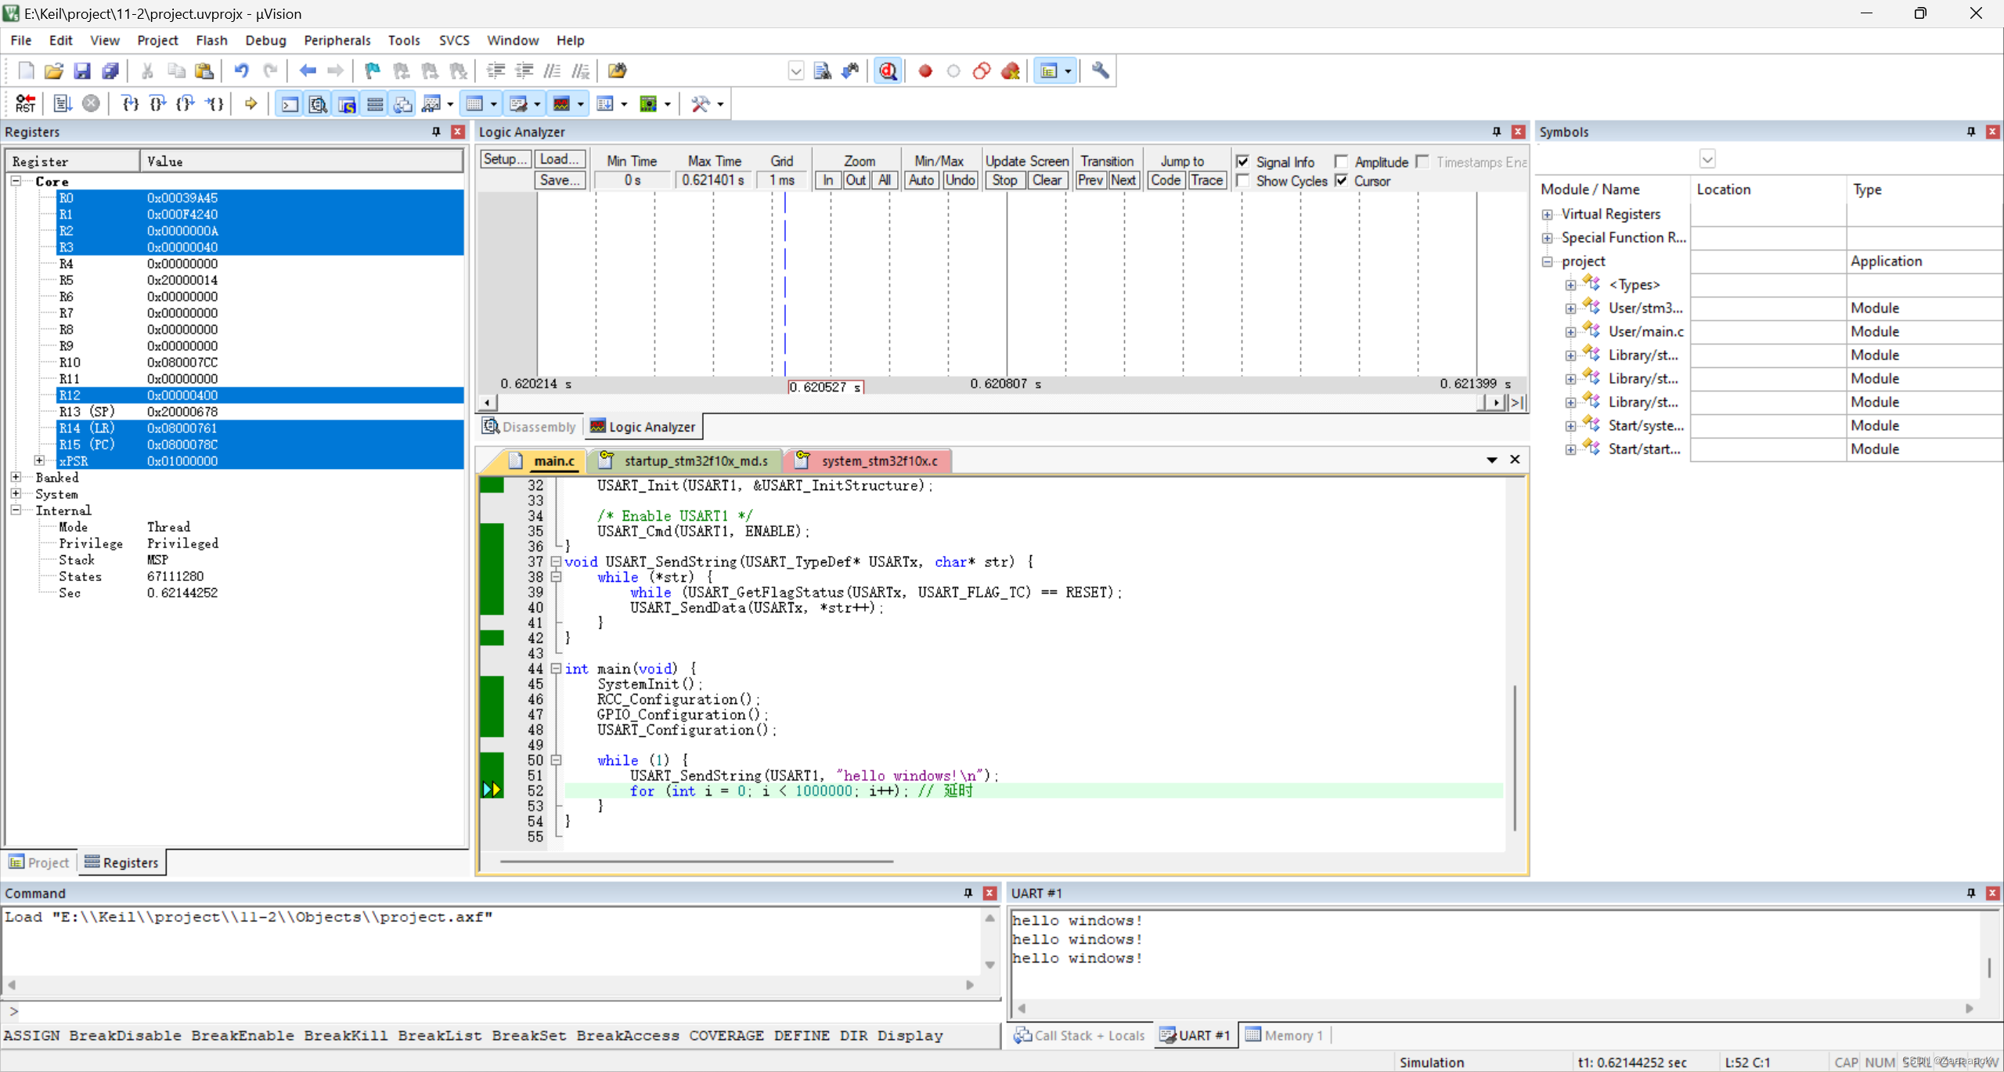Image resolution: width=2004 pixels, height=1072 pixels.
Task: Click Update Screen Stop button
Action: click(x=1004, y=180)
